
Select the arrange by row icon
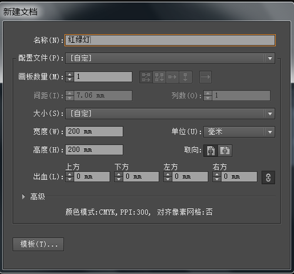[172, 77]
